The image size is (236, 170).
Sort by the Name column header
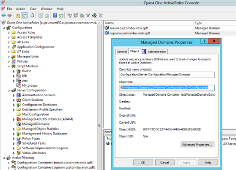[148, 23]
